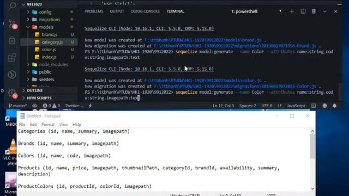
Task: Click brand.js model path link in terminal
Action: click(203, 40)
